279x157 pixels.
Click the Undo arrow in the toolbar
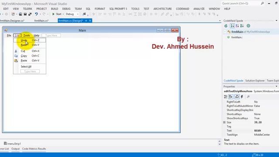click(36, 14)
